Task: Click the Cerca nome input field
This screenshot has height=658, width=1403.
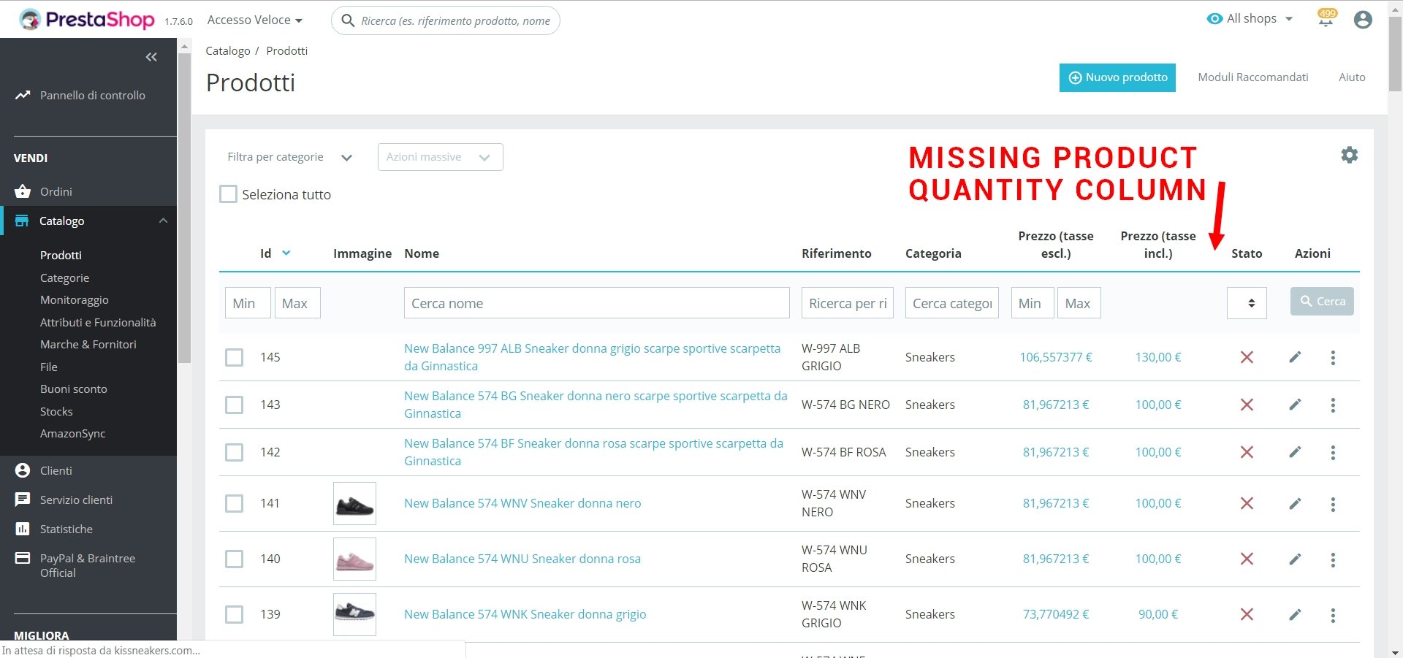Action: point(596,303)
